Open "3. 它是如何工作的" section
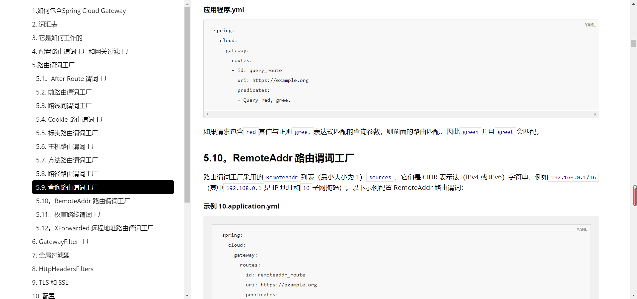Image resolution: width=637 pixels, height=299 pixels. click(x=57, y=37)
